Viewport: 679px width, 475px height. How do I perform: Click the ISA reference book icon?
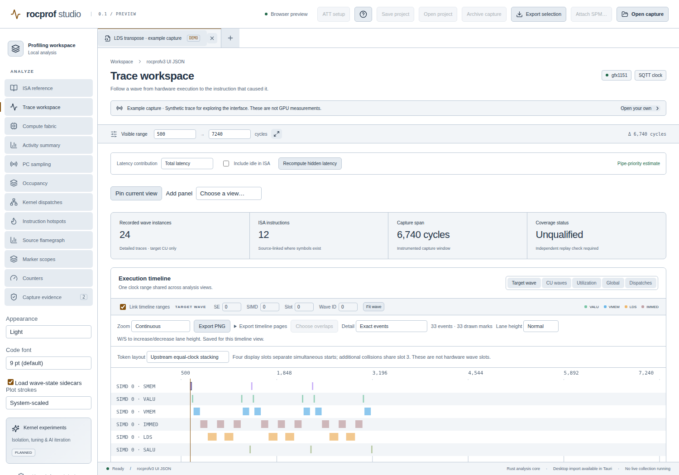click(x=14, y=88)
